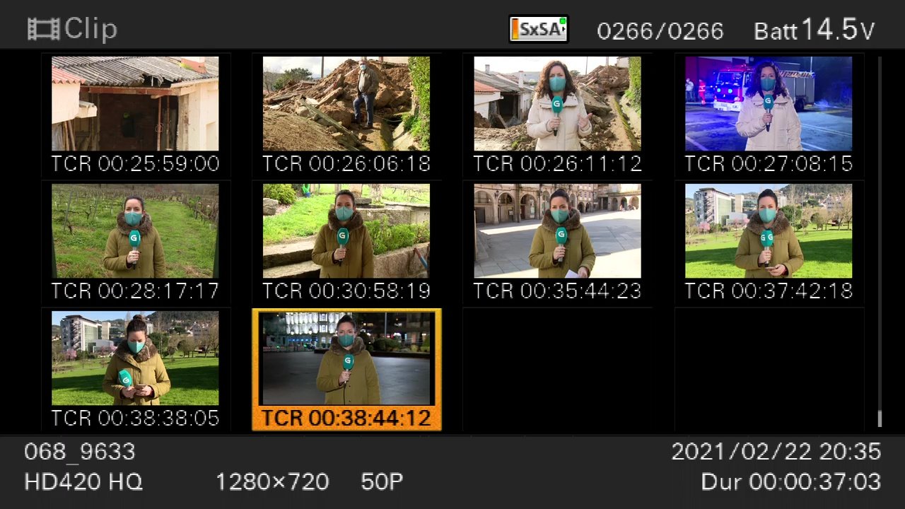The height and width of the screenshot is (509, 905).
Task: Select the vineyard clip TCR 00:28:17:17
Action: [x=135, y=242]
